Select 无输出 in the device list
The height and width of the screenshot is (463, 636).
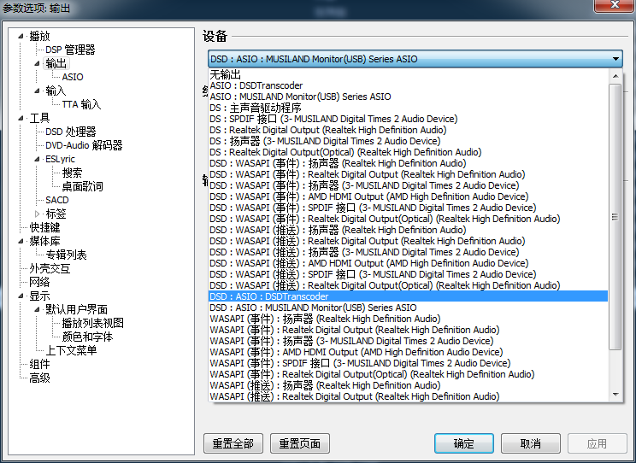(226, 74)
